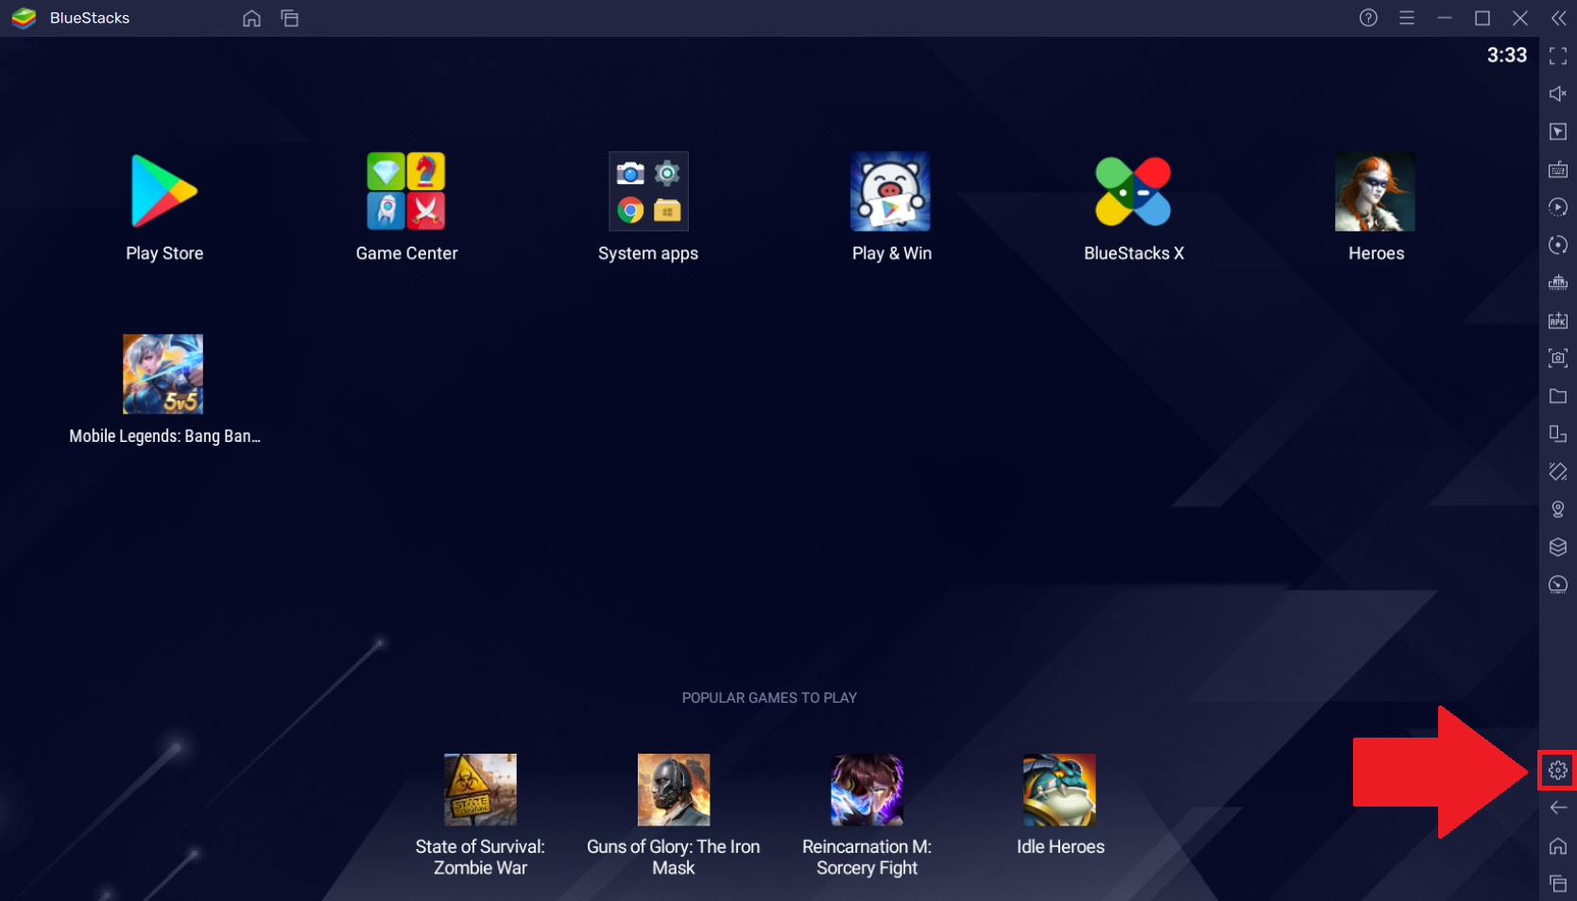This screenshot has height=901, width=1577.
Task: Click the multi-instance manager sidebar icon
Action: click(1558, 433)
